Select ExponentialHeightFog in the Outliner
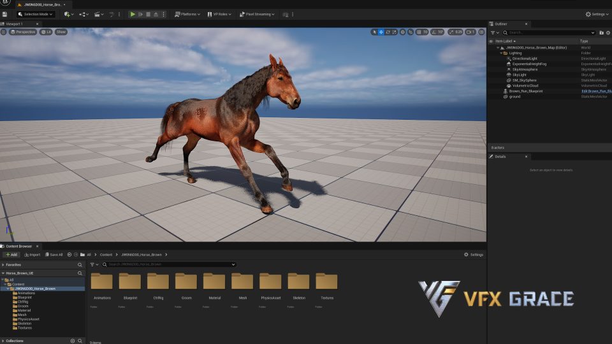The height and width of the screenshot is (344, 612). coord(529,64)
